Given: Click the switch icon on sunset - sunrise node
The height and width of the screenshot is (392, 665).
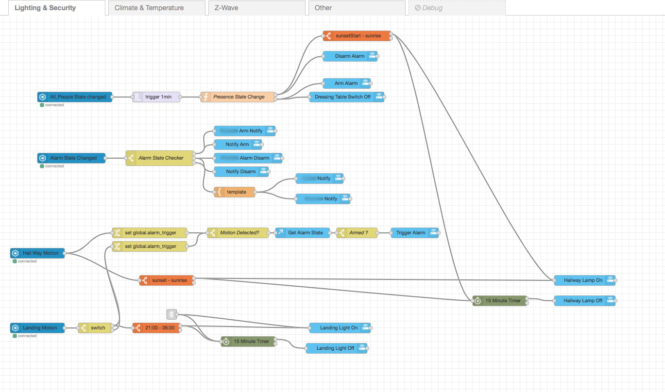Looking at the screenshot, I should pyautogui.click(x=145, y=280).
